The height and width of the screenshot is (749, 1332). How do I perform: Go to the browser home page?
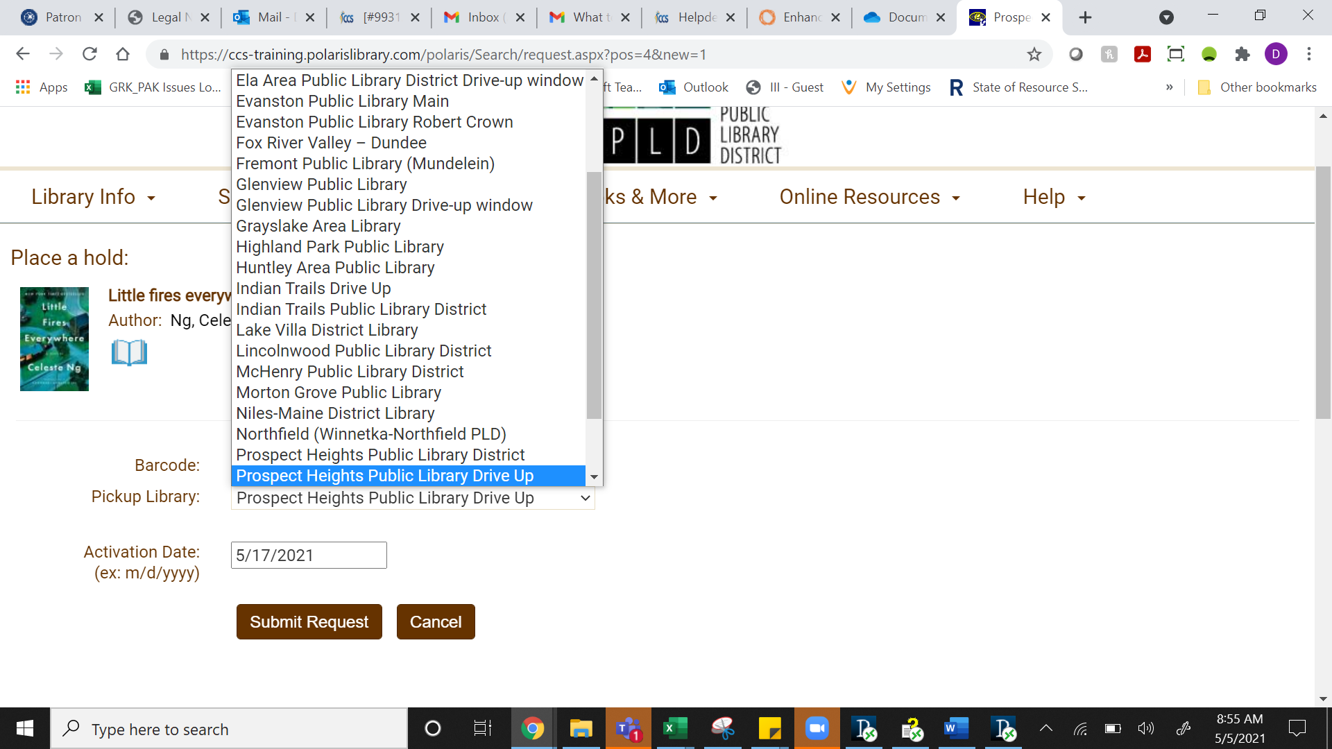123,54
